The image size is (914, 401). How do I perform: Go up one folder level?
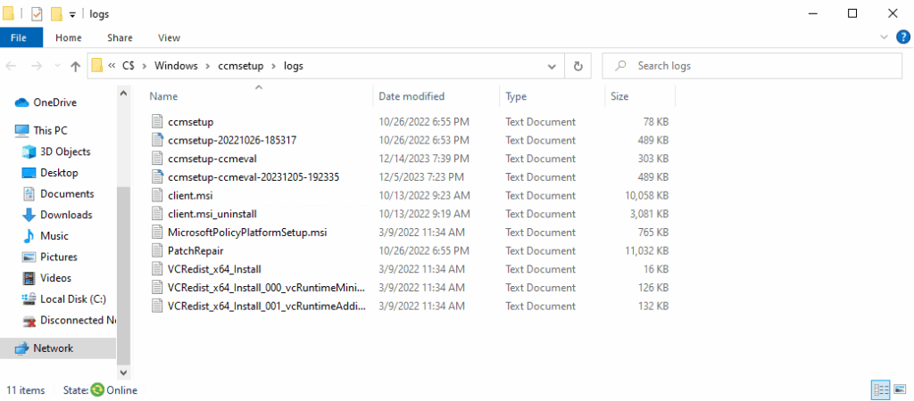tap(75, 66)
